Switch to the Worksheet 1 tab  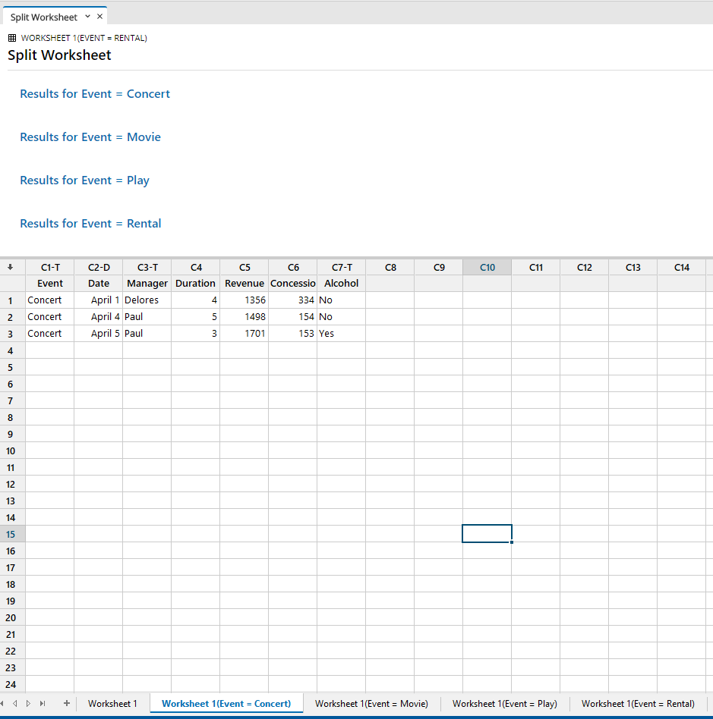[112, 704]
